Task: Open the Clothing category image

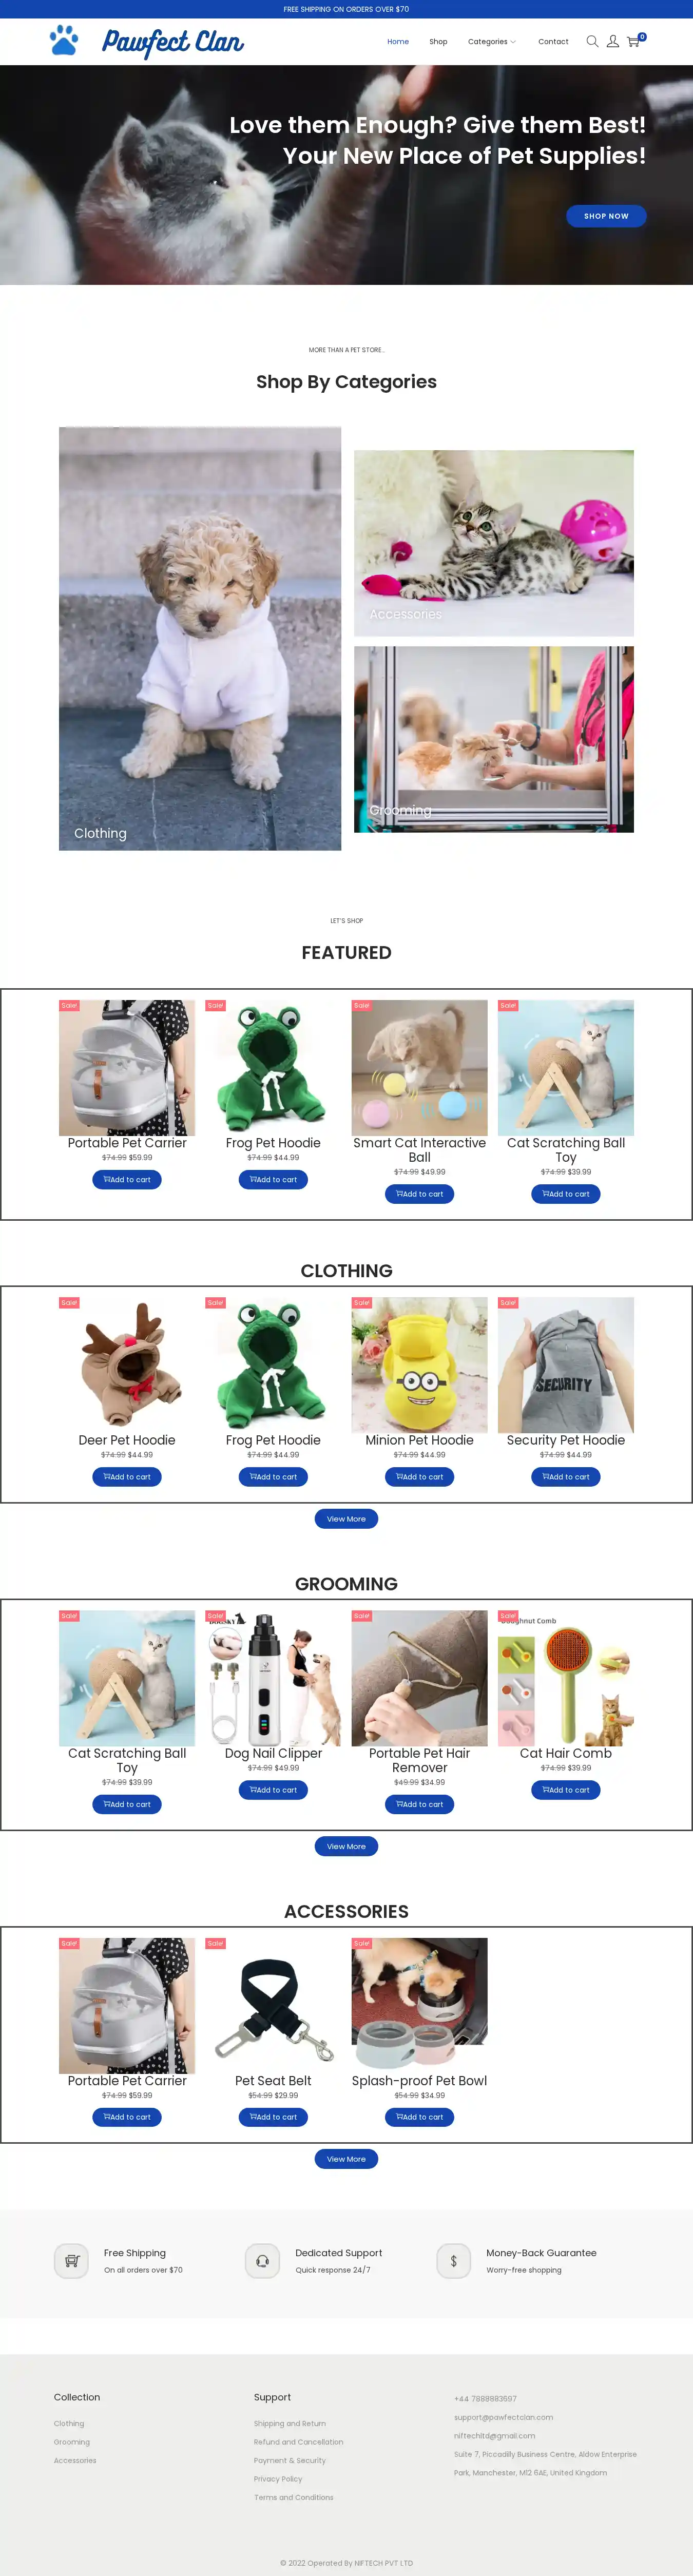Action: 200,638
